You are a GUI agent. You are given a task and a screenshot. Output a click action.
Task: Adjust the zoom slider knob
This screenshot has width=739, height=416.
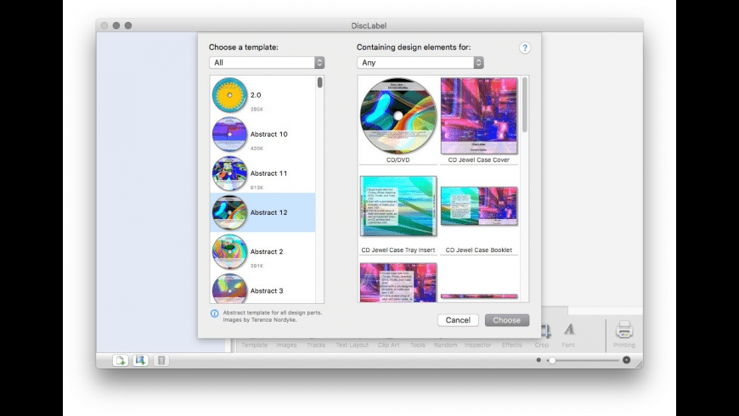[552, 361]
